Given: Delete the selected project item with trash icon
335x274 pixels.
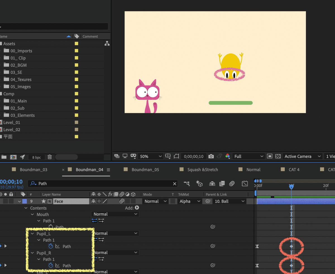Looking at the screenshot, I should [x=49, y=157].
